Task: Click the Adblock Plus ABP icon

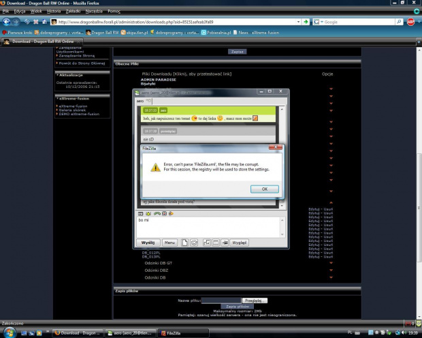Action: coord(410,22)
